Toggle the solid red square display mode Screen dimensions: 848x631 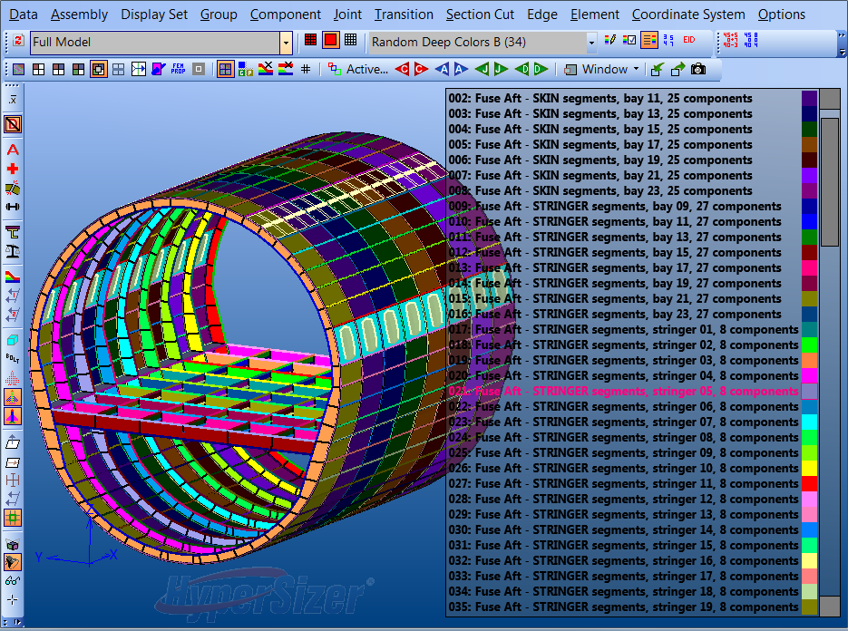[330, 41]
